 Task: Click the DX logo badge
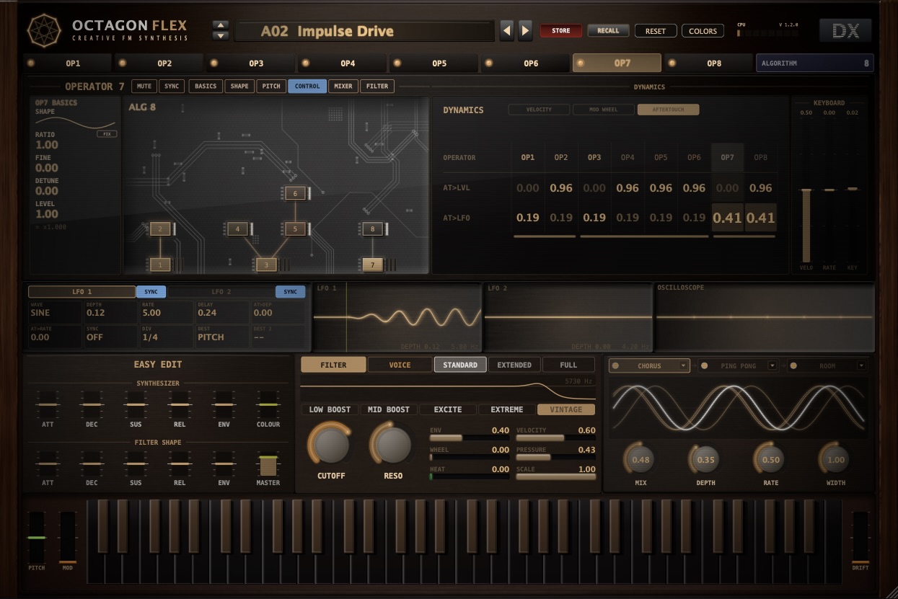[x=845, y=30]
